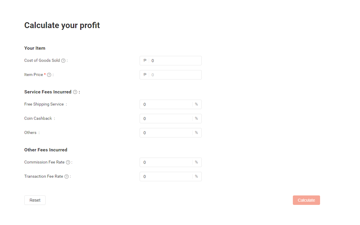The image size is (360, 225).
Task: Click percent sign in Transaction Fee field
Action: point(196,177)
